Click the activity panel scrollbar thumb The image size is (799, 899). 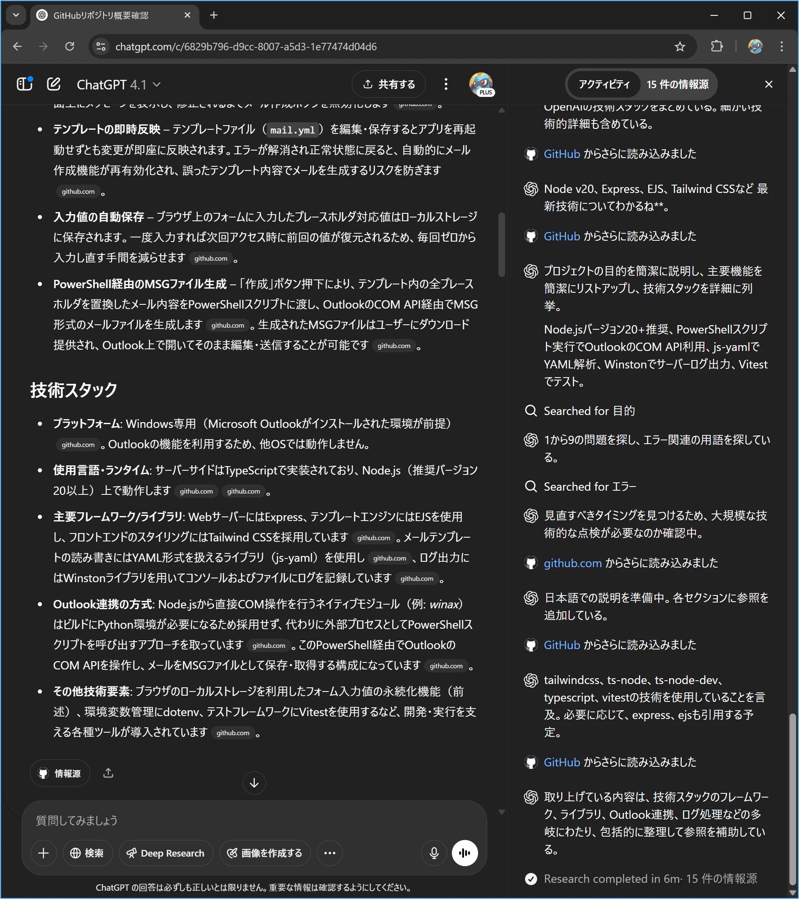click(x=792, y=798)
